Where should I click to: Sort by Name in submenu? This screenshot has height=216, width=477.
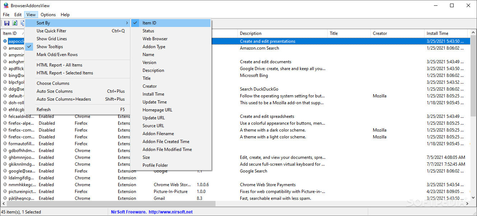click(171, 55)
